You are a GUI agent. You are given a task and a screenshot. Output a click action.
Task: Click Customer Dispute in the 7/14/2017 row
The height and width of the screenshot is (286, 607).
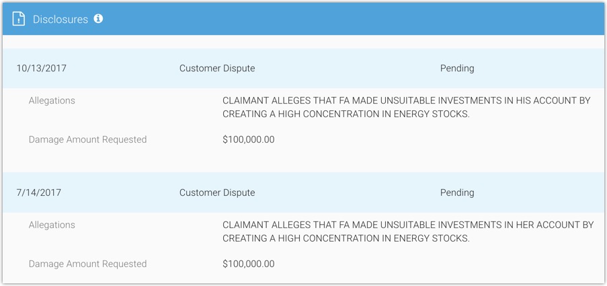(x=217, y=192)
